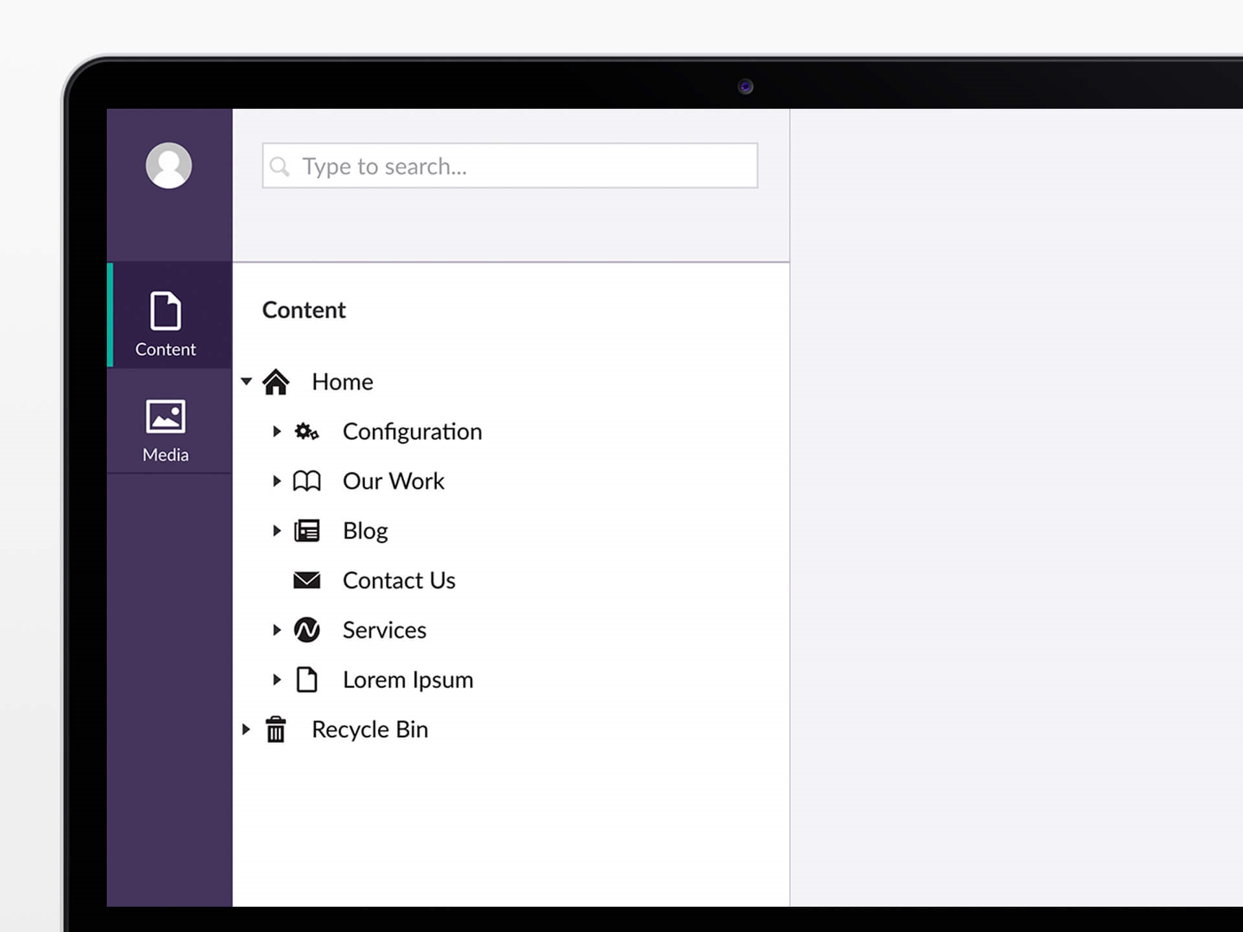Click the Home house icon
The height and width of the screenshot is (932, 1243).
coord(277,382)
